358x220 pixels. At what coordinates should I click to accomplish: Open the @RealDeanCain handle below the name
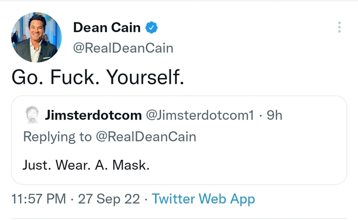click(123, 48)
